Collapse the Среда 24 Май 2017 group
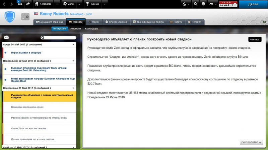268x150 pixels. [x=73, y=45]
